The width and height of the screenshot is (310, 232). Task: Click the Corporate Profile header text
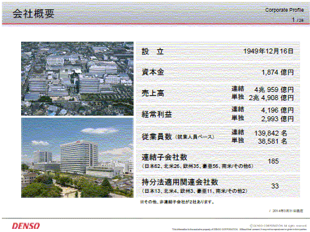[285, 10]
